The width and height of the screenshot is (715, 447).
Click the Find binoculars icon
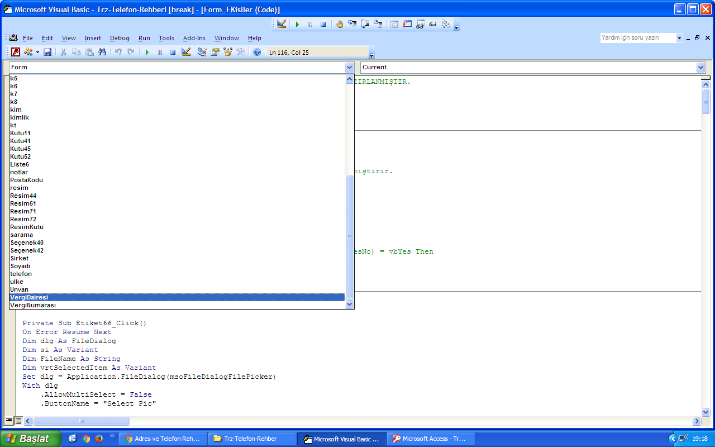(102, 52)
